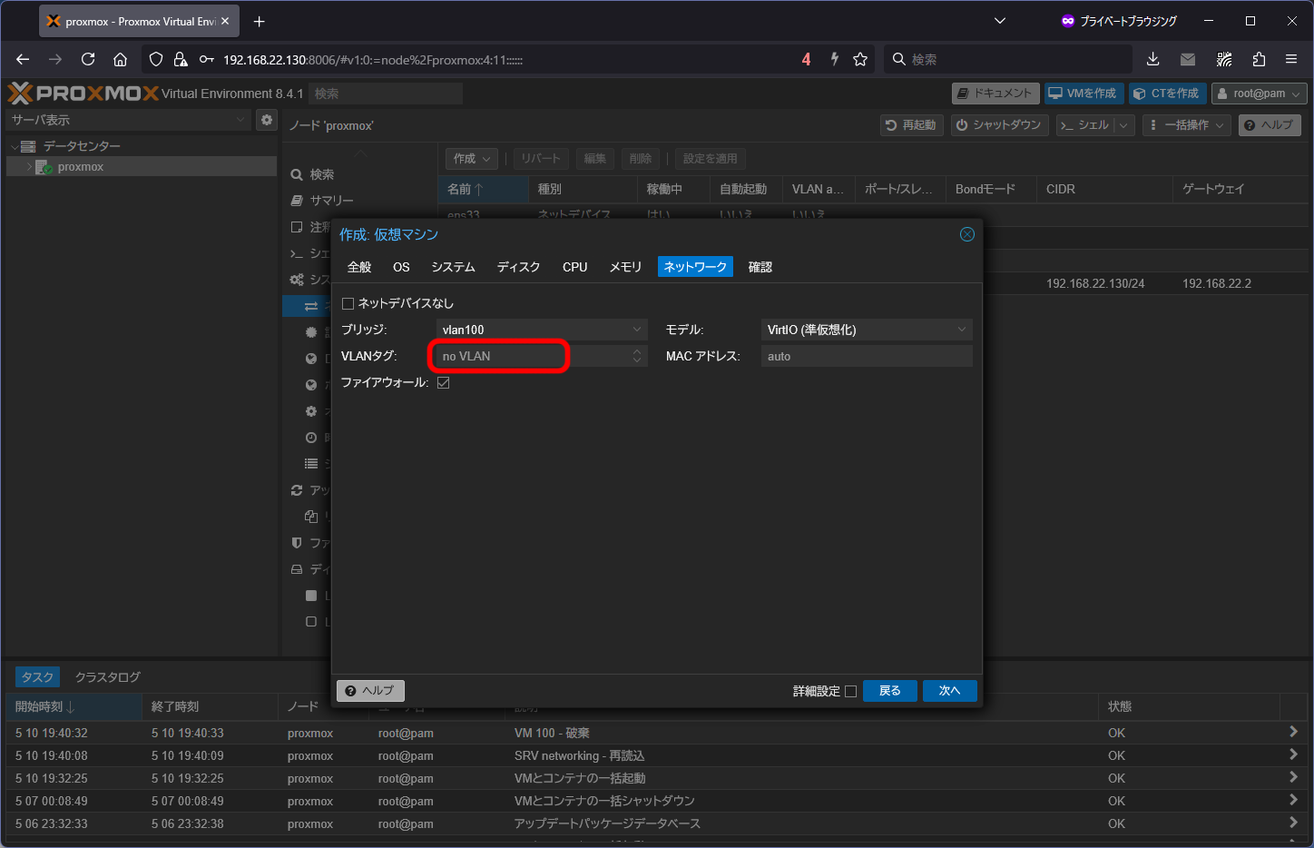Click the QR code toolbar icon
The image size is (1314, 848).
[1224, 59]
